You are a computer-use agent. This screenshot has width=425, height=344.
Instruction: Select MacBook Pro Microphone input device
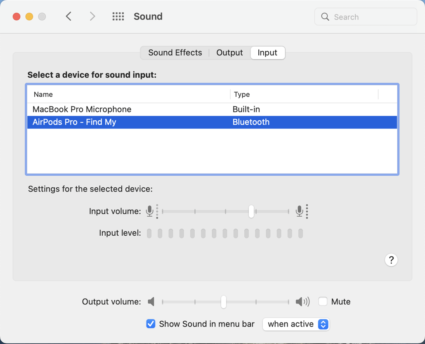82,110
